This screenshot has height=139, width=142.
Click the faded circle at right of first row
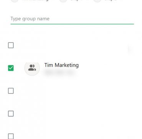tap(132, 49)
